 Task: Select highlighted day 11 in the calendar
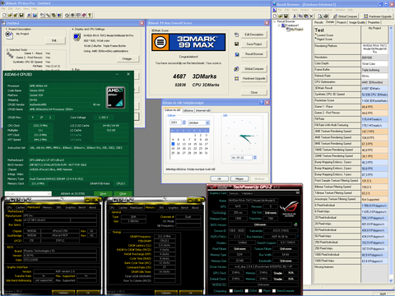click(173, 144)
